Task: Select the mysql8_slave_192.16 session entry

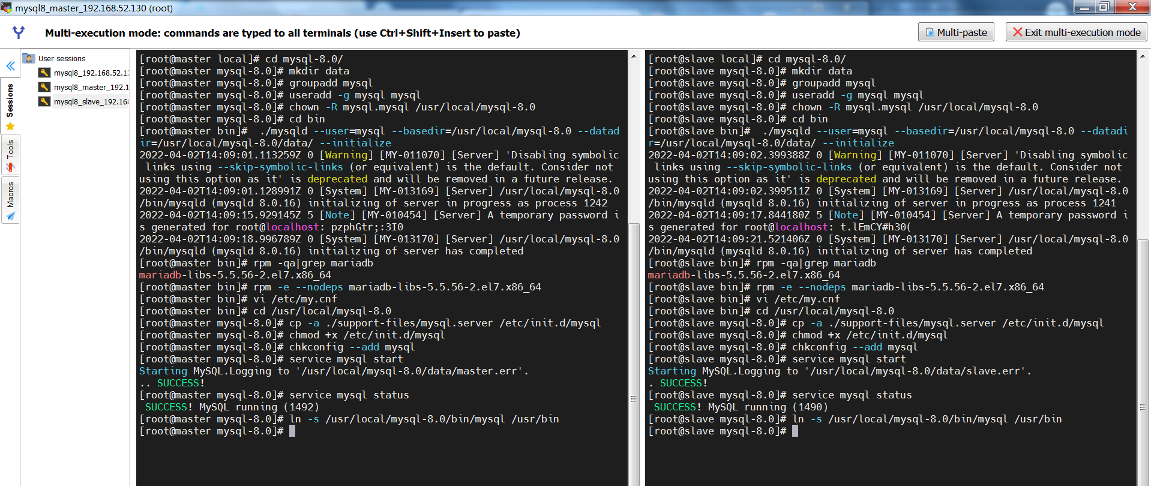Action: point(91,101)
